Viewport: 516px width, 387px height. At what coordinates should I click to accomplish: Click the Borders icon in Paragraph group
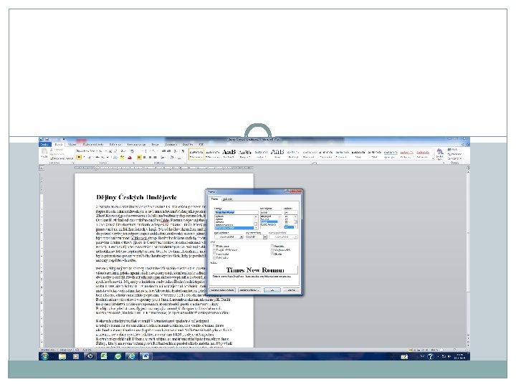click(179, 157)
